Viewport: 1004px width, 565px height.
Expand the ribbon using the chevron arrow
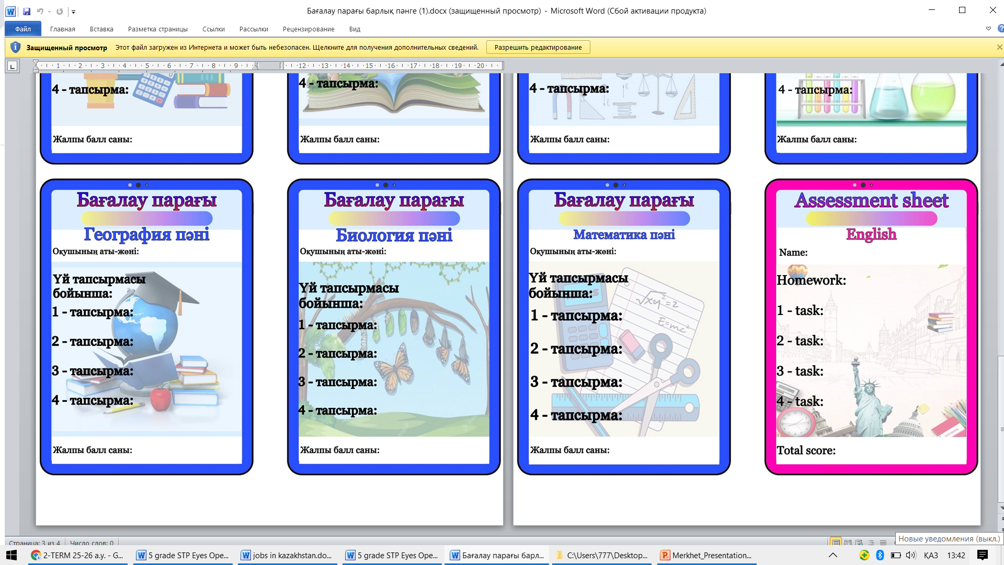click(x=988, y=29)
